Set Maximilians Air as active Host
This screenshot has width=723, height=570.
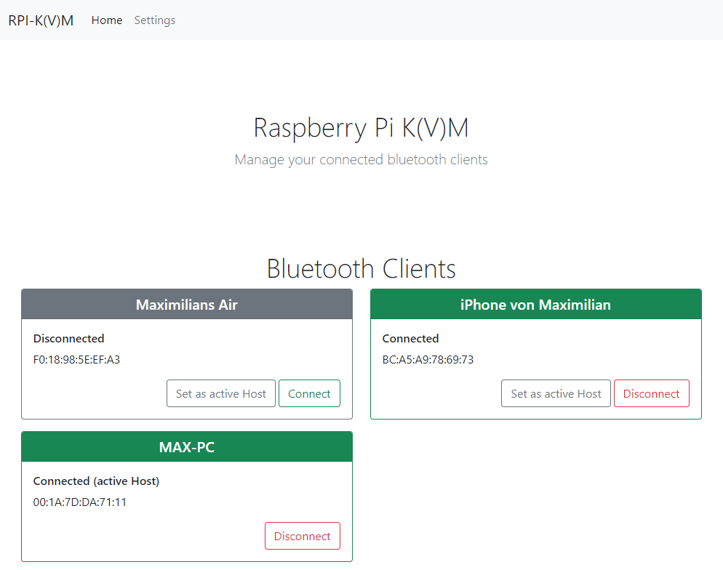pyautogui.click(x=221, y=393)
